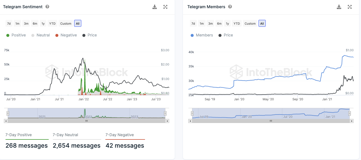361x160 pixels.
Task: Choose the 1y range on Telegram Members
Action: coord(227,24)
